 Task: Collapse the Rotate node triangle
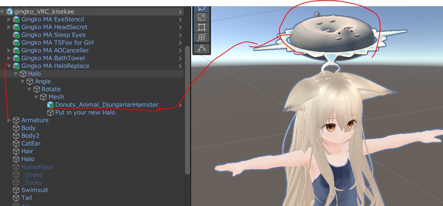tap(29, 89)
